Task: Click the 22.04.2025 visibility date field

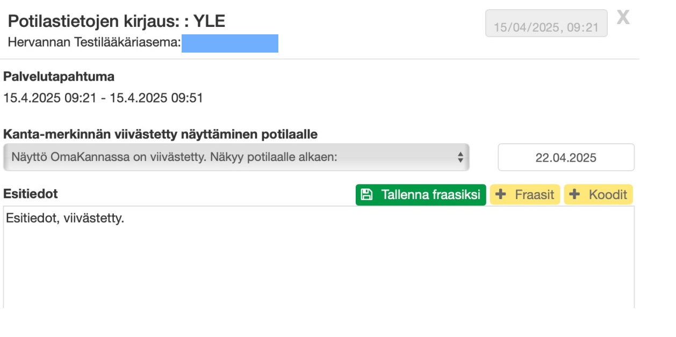Action: point(566,157)
